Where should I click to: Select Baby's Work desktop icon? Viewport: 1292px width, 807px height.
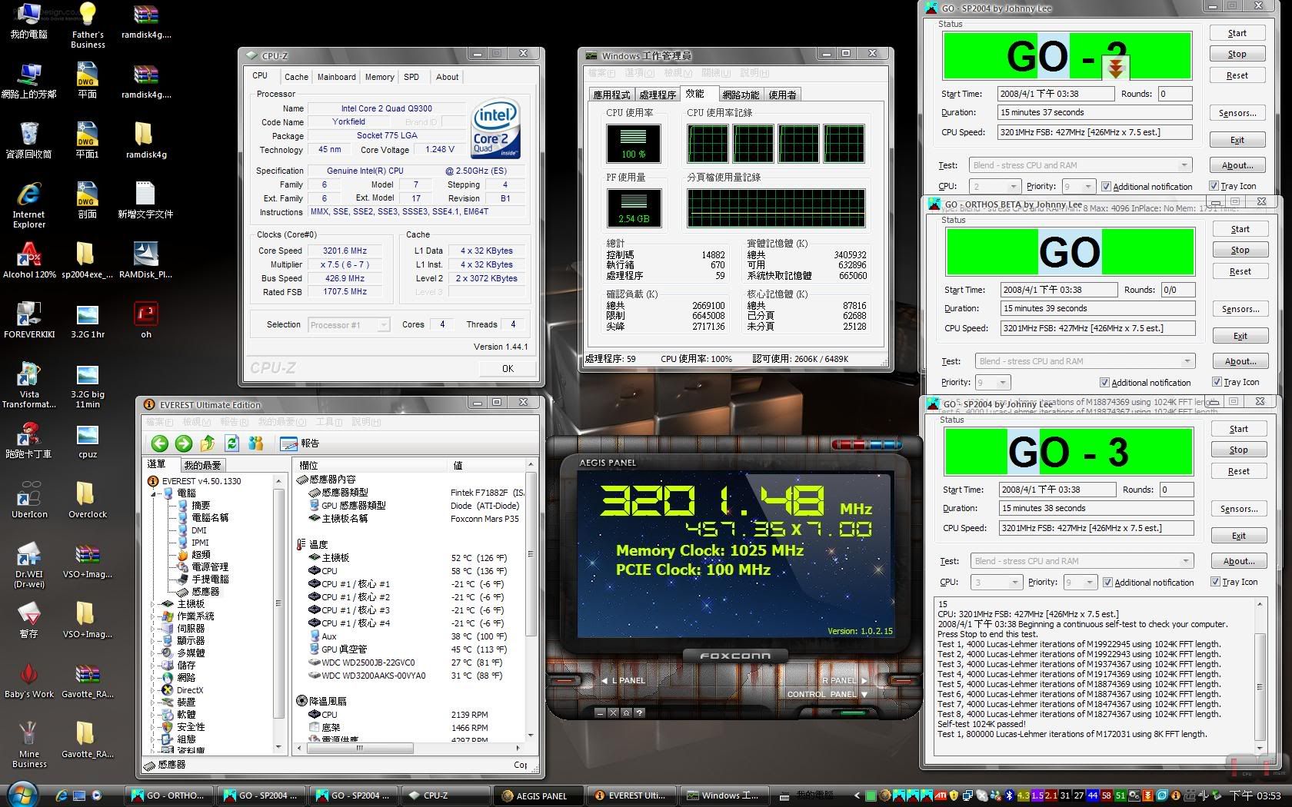(29, 679)
